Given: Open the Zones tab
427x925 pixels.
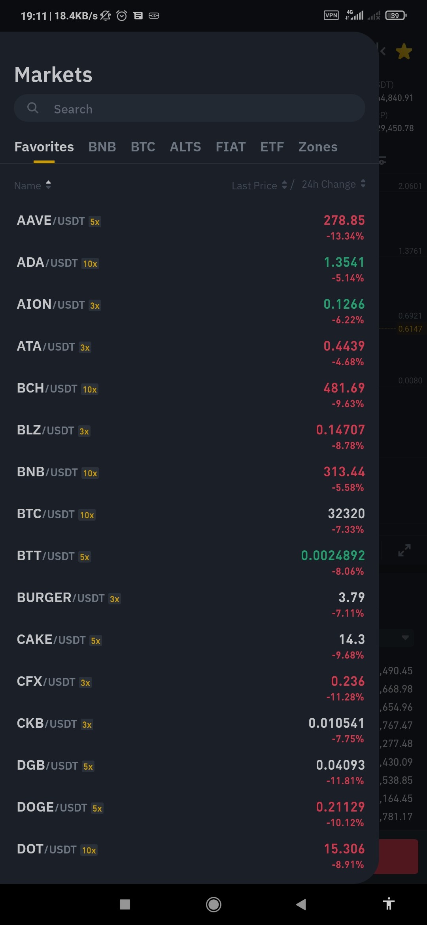Looking at the screenshot, I should tap(318, 147).
